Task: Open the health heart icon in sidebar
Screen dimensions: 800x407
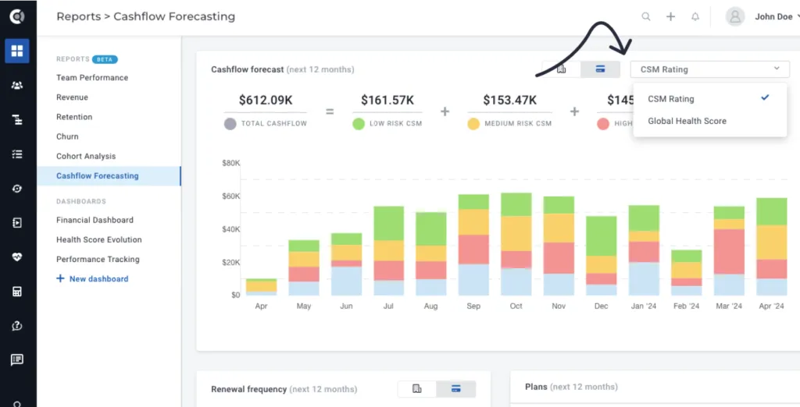Action: [17, 257]
